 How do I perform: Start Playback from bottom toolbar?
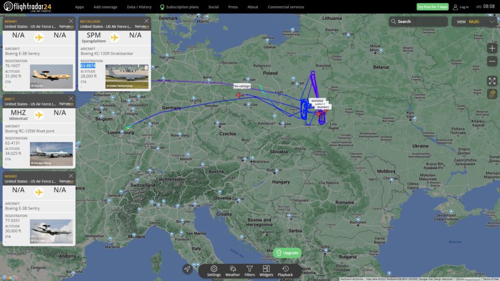[x=285, y=271]
